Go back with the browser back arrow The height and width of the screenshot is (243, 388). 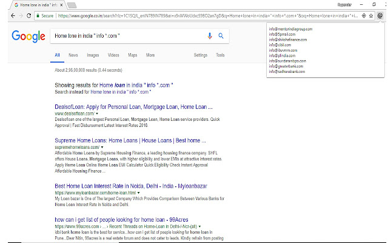[5, 17]
